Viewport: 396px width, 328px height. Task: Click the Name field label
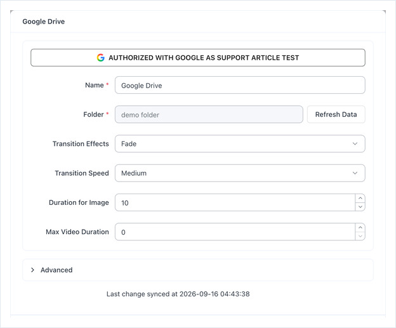[94, 85]
